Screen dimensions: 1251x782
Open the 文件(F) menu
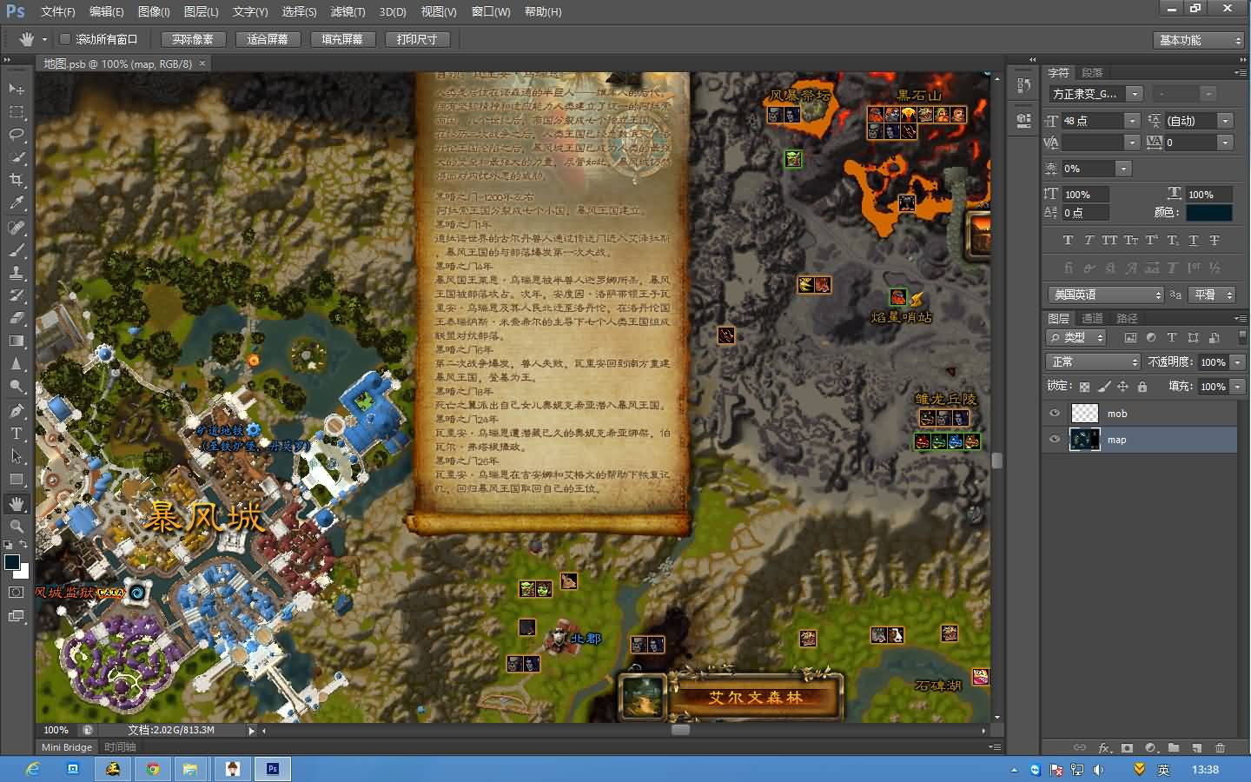pos(57,11)
